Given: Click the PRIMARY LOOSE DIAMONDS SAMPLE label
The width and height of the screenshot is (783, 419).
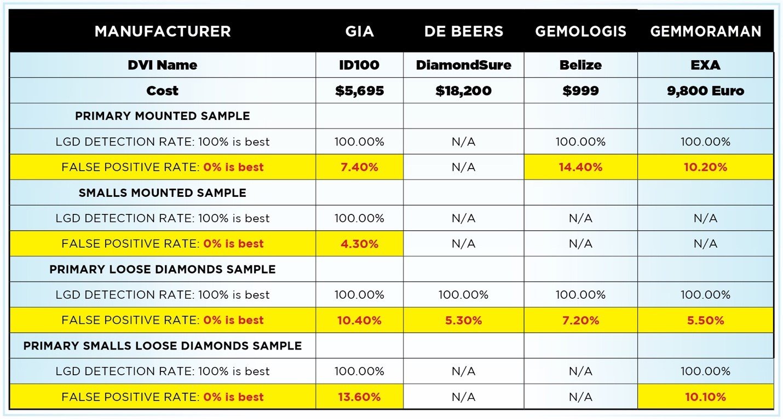Looking at the screenshot, I should [x=163, y=269].
